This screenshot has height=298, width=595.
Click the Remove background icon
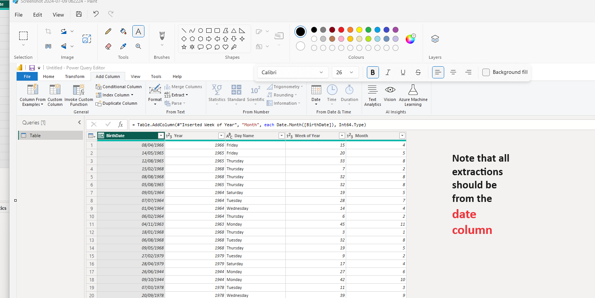[48, 46]
